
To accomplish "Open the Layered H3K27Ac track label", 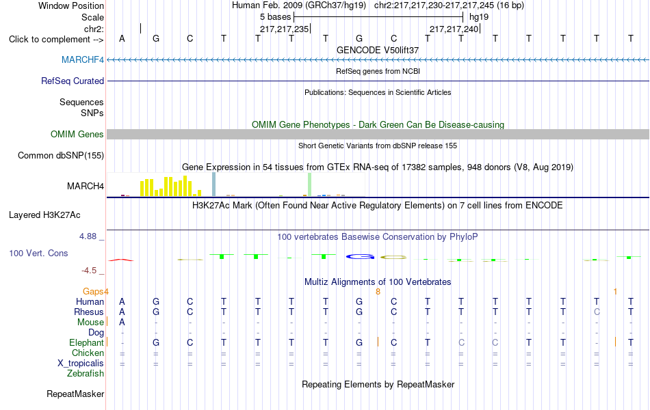I will pyautogui.click(x=44, y=215).
